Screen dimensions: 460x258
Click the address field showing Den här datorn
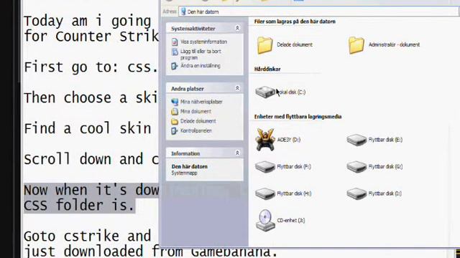coord(319,11)
